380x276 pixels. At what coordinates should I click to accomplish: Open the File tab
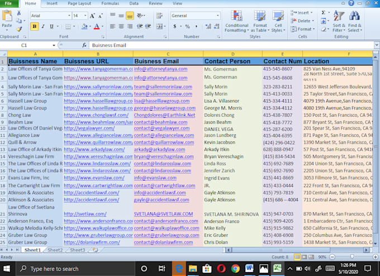[8, 3]
